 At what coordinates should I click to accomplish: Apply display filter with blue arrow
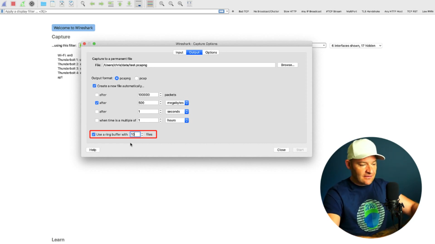coord(221,11)
